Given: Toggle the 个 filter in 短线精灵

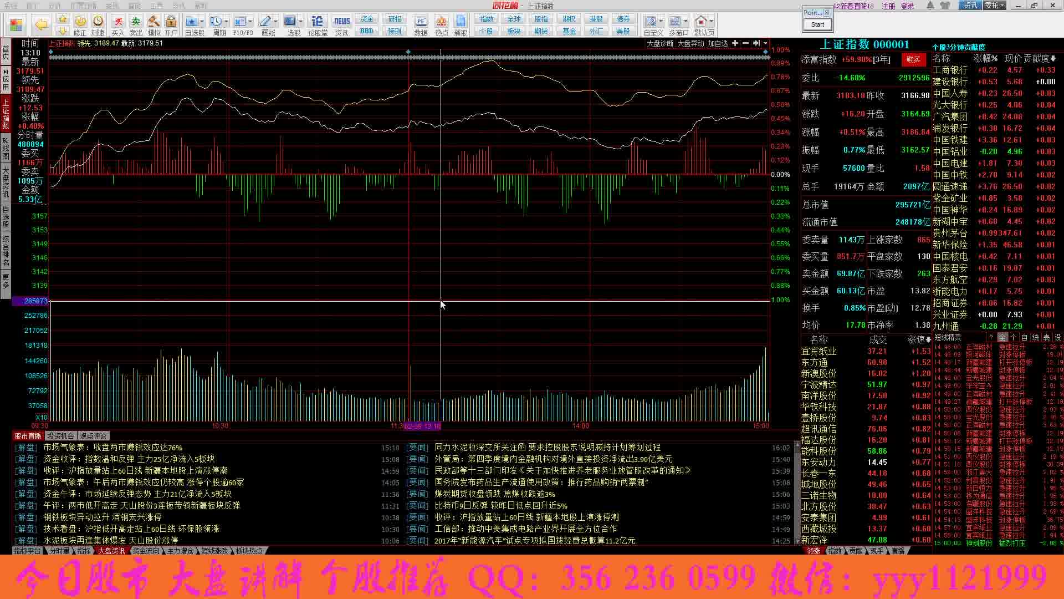Looking at the screenshot, I should [1014, 337].
